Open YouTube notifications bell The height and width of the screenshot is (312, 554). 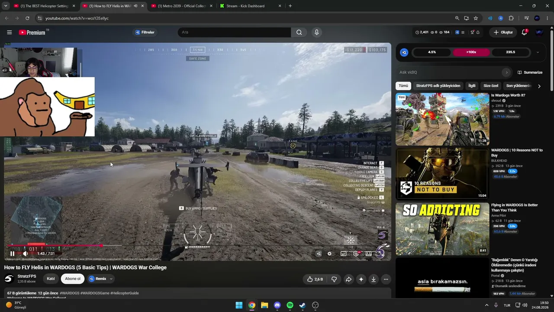click(524, 32)
